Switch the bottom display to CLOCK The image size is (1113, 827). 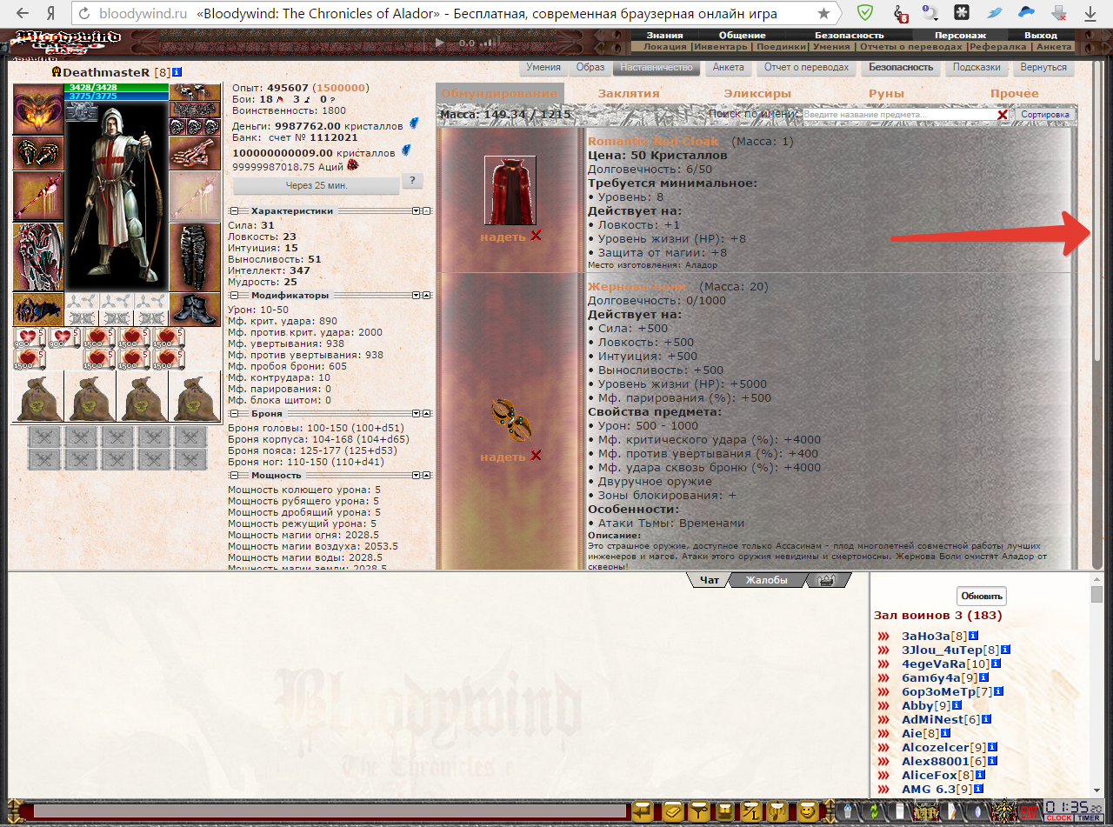click(x=1059, y=818)
